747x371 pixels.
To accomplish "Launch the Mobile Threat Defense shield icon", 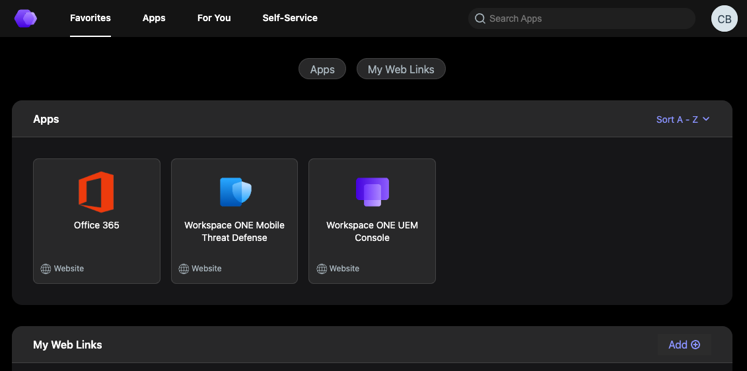I will 235,191.
